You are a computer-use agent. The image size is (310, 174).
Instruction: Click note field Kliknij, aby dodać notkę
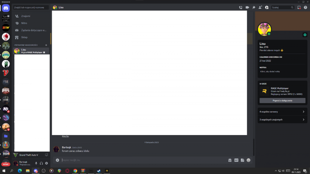click(282, 71)
